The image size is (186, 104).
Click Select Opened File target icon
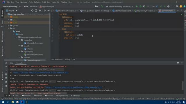(x=32, y=11)
